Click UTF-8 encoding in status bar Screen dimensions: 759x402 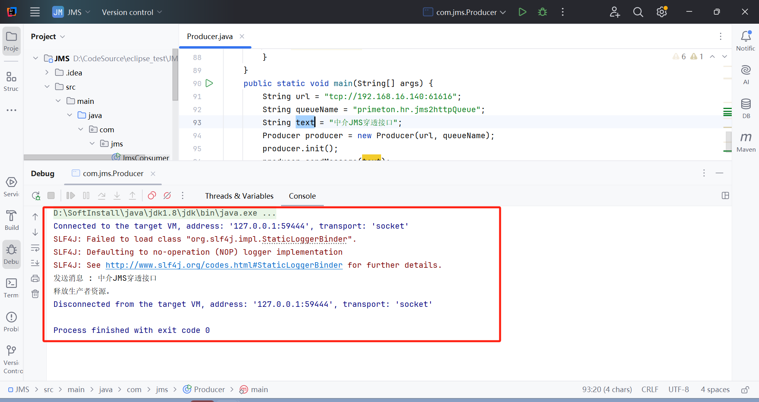click(x=678, y=390)
